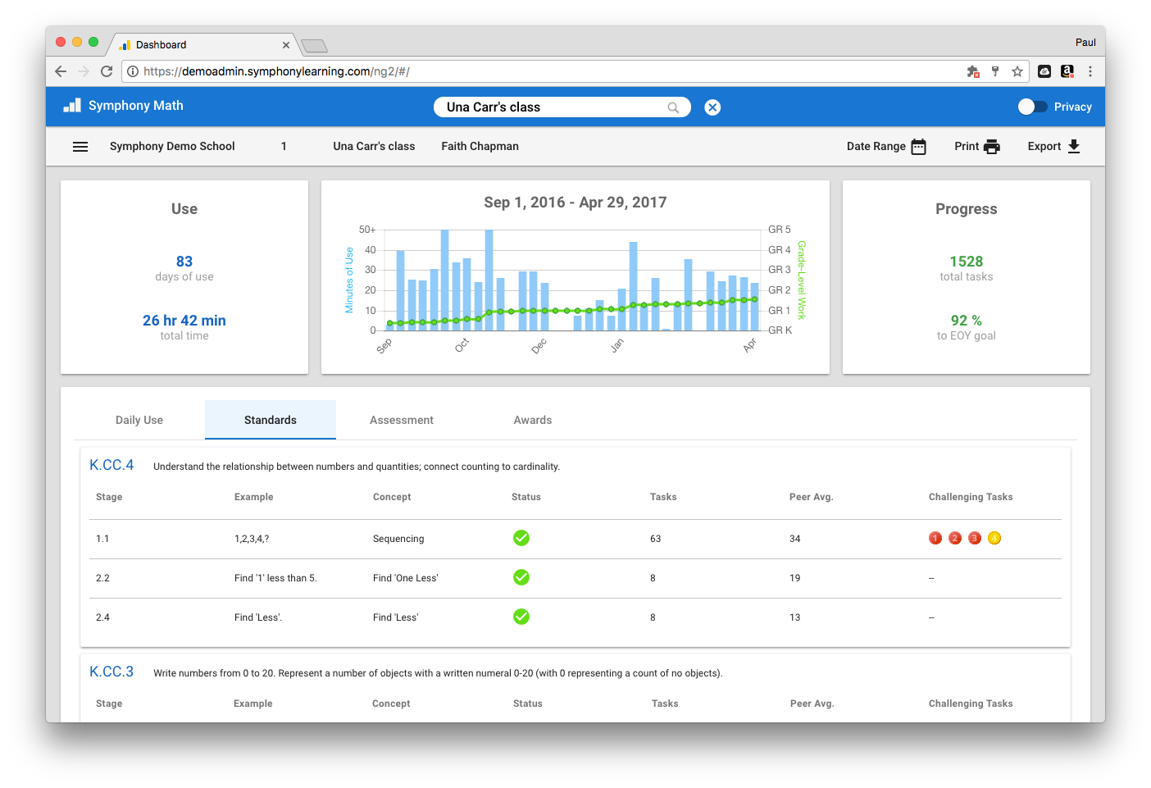Click red challenging task badge 3
1151x788 pixels.
[975, 538]
